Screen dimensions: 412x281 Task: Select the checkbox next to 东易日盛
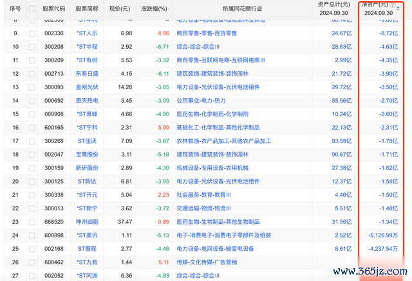click(33, 73)
